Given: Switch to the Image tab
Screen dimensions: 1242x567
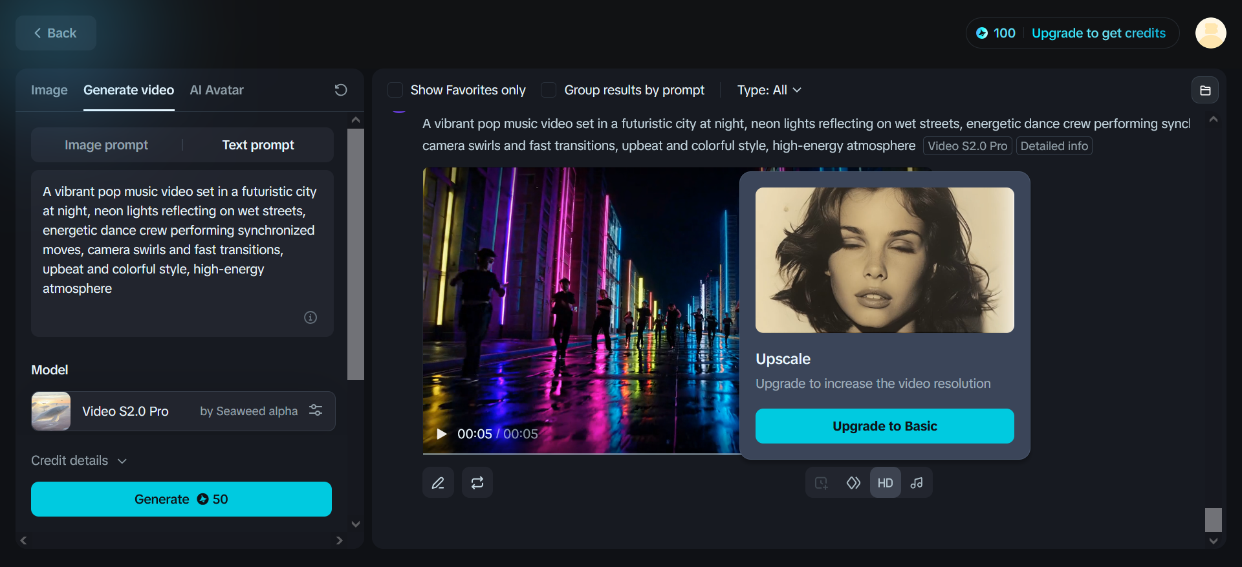Looking at the screenshot, I should pyautogui.click(x=49, y=90).
